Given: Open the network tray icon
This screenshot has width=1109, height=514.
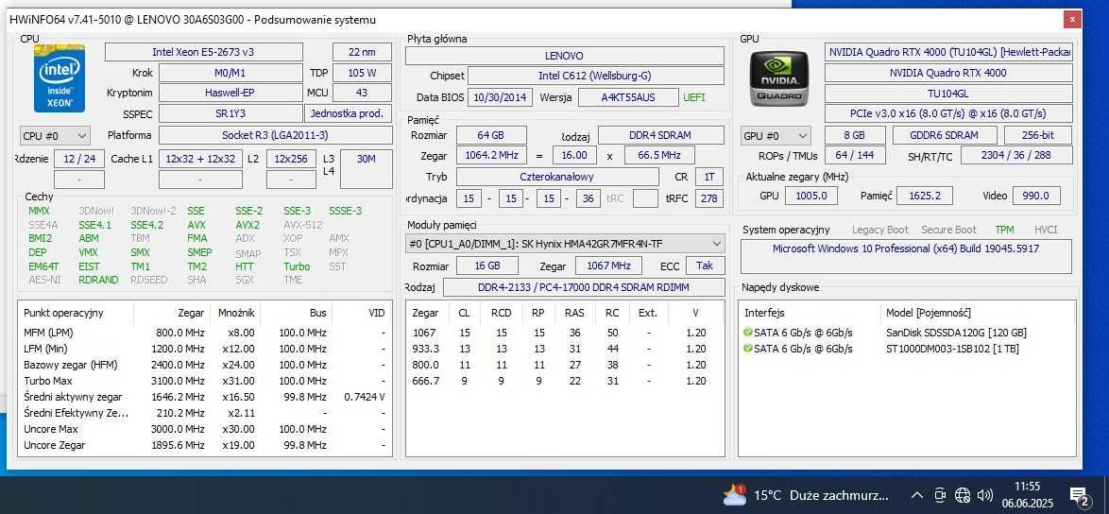Looking at the screenshot, I should click(962, 495).
